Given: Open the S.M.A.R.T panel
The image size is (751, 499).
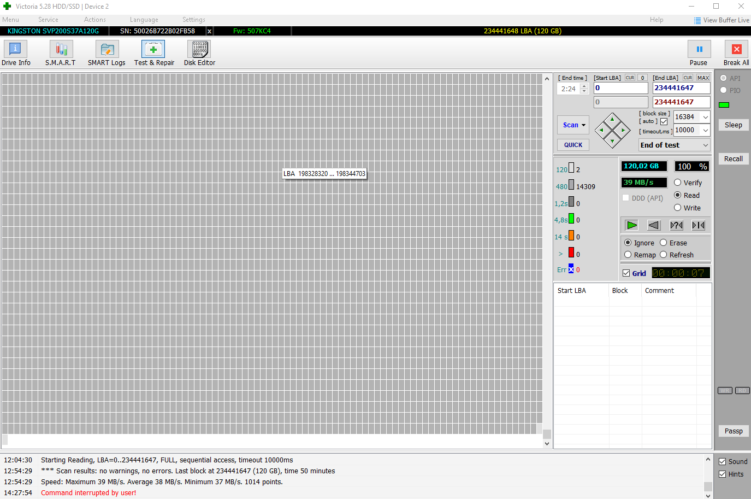Looking at the screenshot, I should (61, 54).
